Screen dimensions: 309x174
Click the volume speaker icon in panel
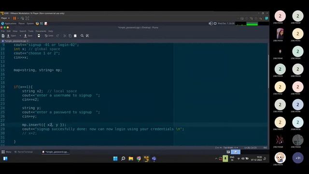click(x=211, y=24)
